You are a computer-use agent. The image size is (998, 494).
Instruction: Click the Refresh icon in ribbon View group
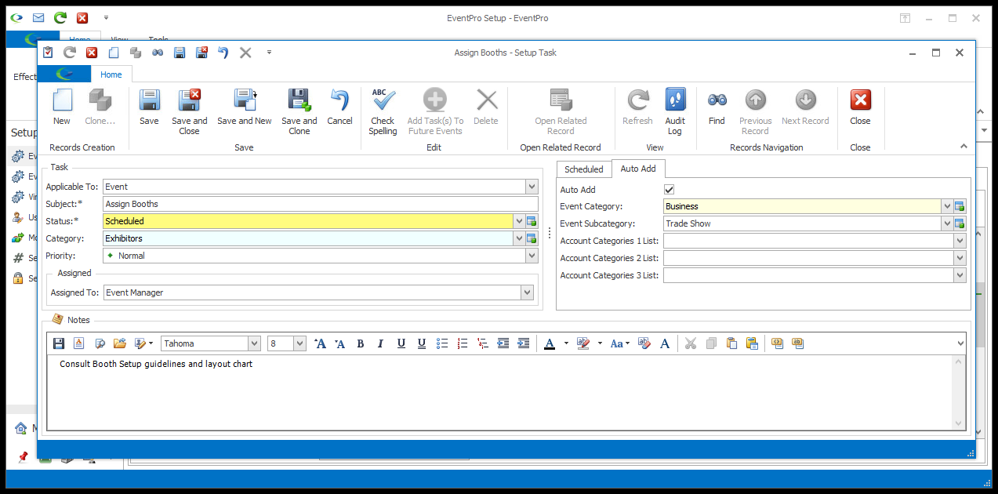[x=637, y=100]
